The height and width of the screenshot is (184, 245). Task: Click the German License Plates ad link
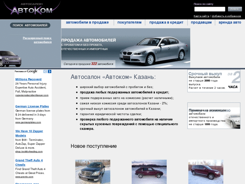click(x=32, y=106)
